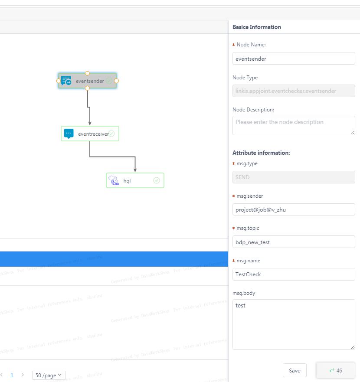Click eventsender's right connection handle
This screenshot has height=382, width=360.
[116, 81]
